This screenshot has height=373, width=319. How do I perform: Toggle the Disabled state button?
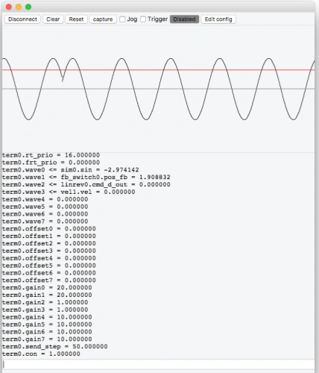[x=184, y=19]
